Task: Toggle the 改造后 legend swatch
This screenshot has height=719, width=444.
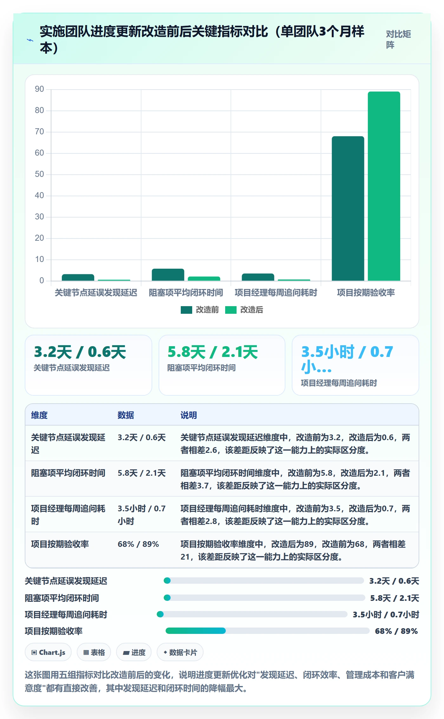Action: click(x=231, y=310)
